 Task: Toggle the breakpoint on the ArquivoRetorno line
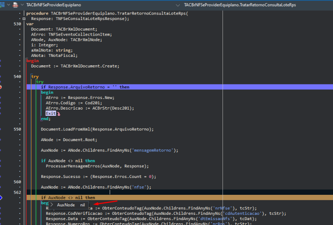click(0, 87)
